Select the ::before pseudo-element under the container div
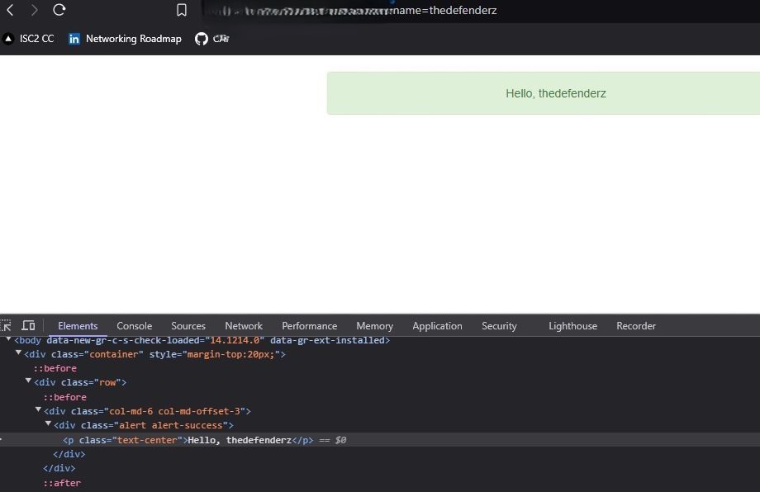Screen dimensions: 760x492 [55, 368]
